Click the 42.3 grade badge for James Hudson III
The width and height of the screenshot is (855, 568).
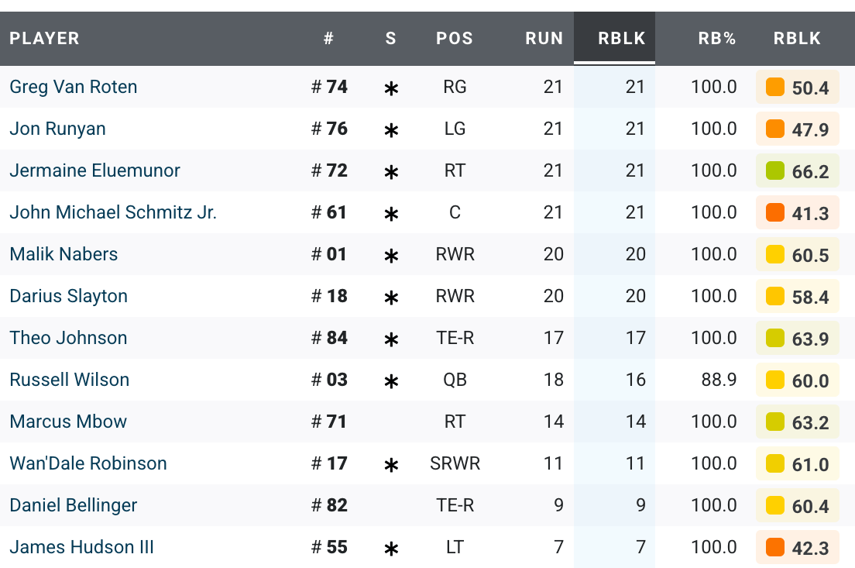coord(798,548)
